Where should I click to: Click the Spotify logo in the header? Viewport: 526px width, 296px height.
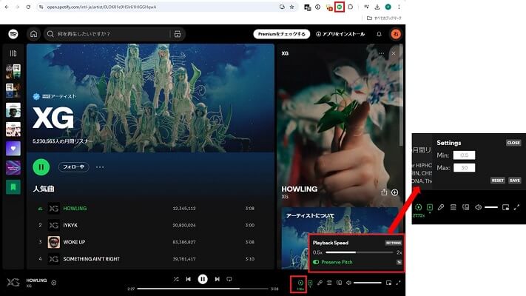tap(13, 34)
